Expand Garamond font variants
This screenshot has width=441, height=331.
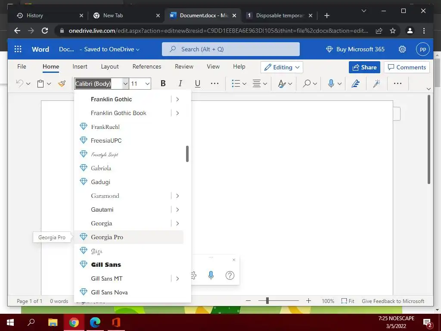(x=177, y=196)
